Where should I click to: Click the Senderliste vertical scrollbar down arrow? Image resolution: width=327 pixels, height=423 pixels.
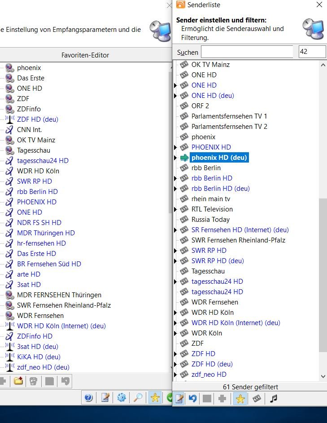(x=323, y=376)
